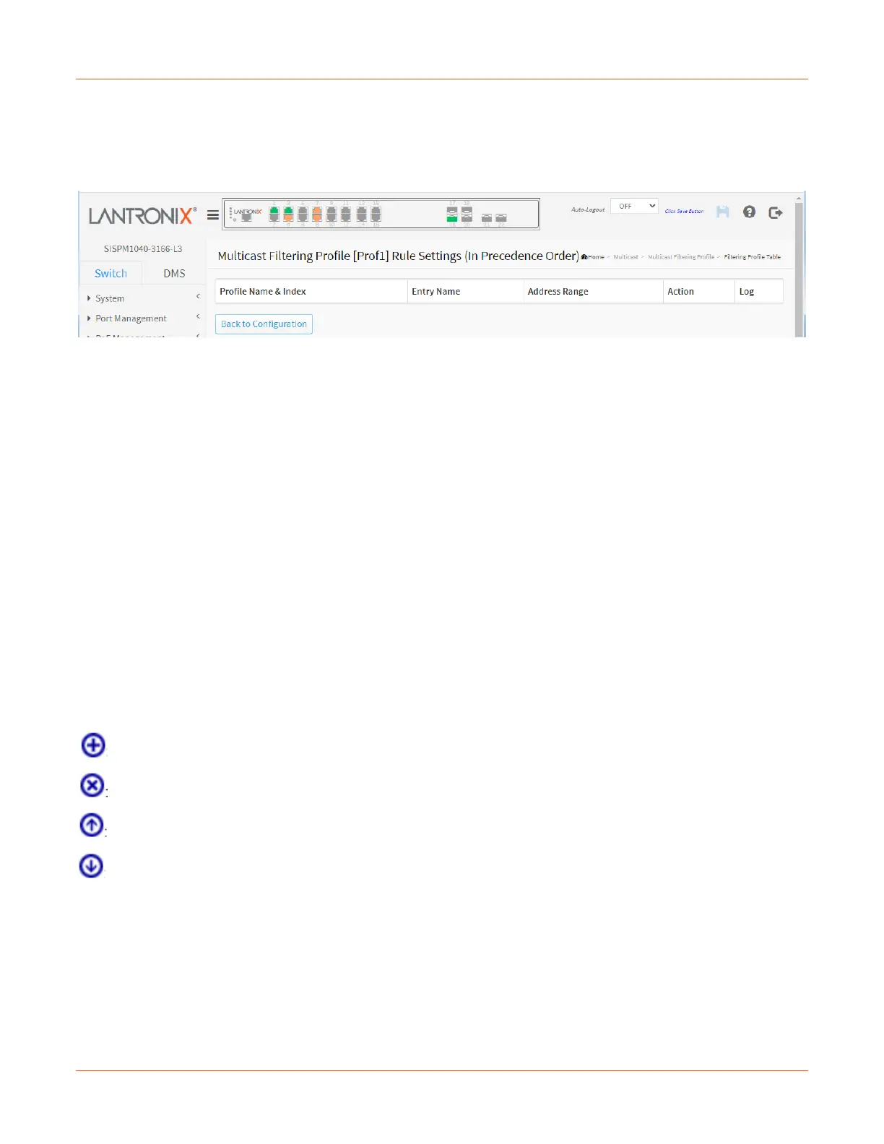Click the port icon for ports 11/12

[x=346, y=214]
